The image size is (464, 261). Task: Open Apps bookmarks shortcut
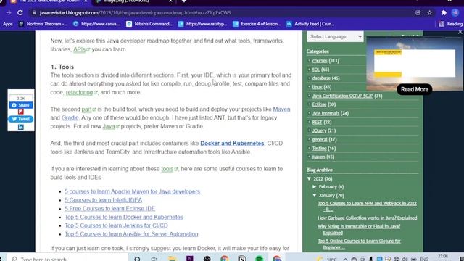click(x=8, y=24)
